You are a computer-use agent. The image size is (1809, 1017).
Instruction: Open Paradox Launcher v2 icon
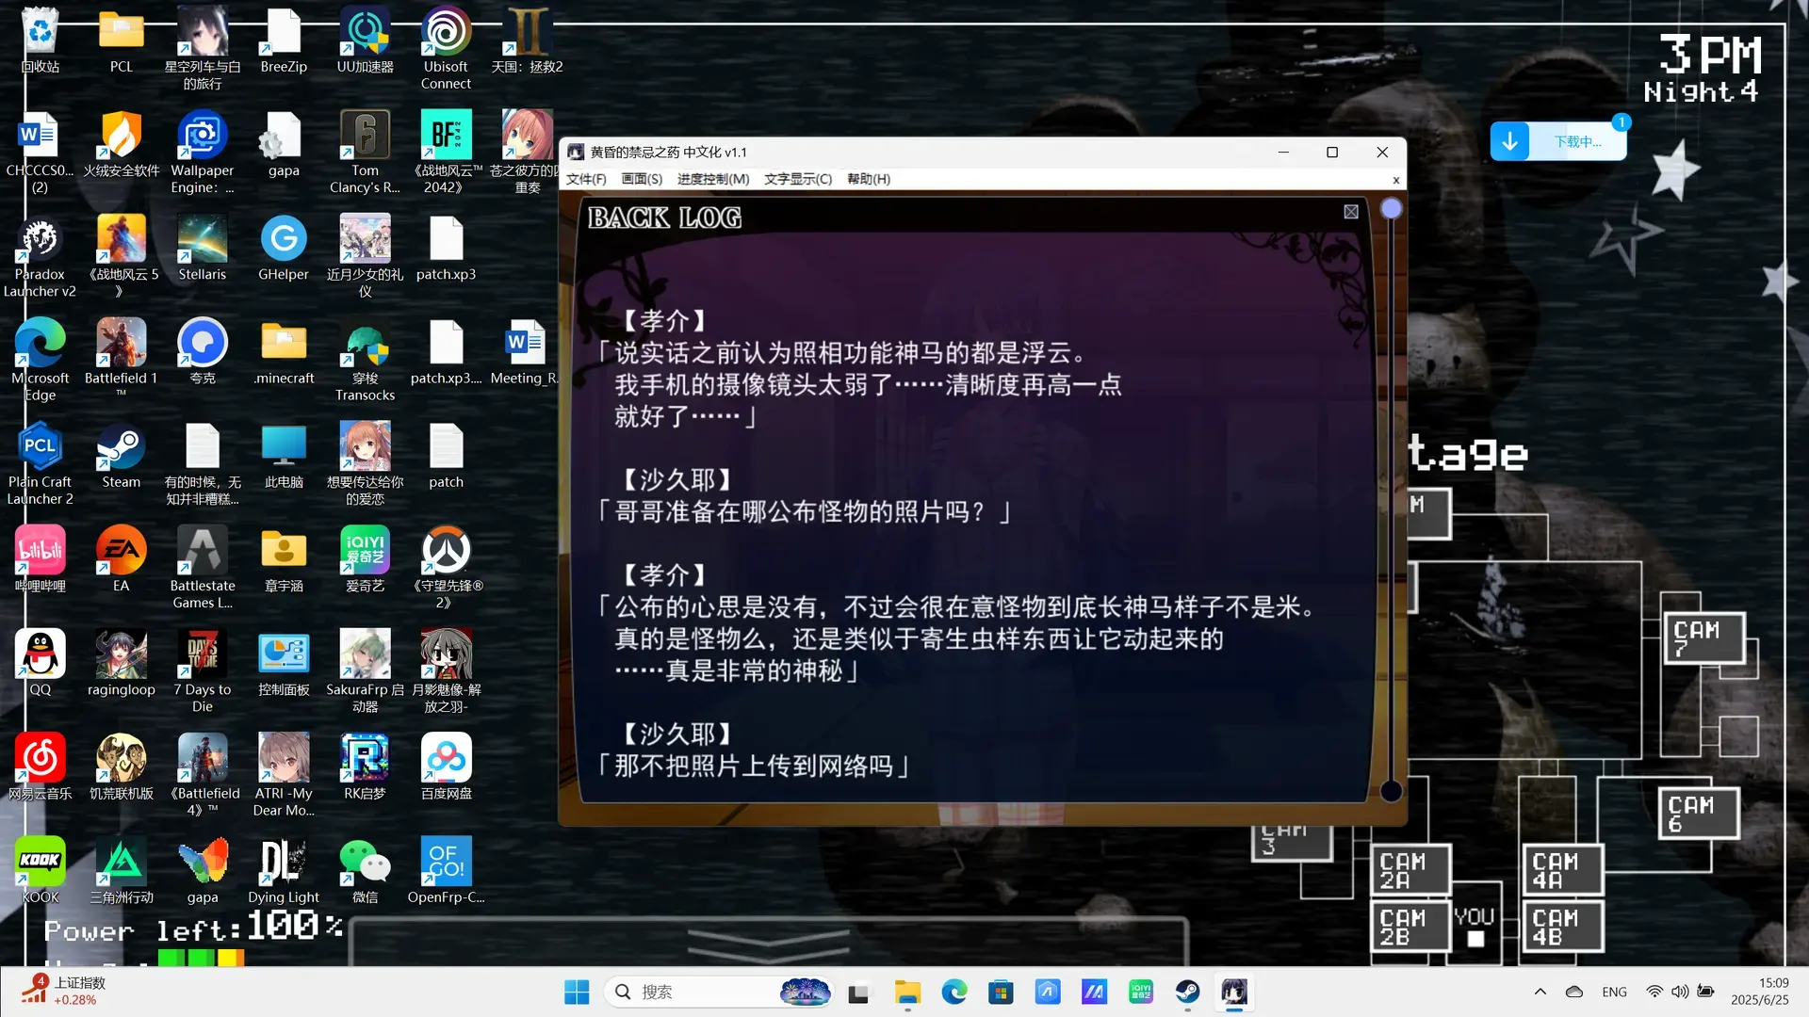pyautogui.click(x=40, y=254)
